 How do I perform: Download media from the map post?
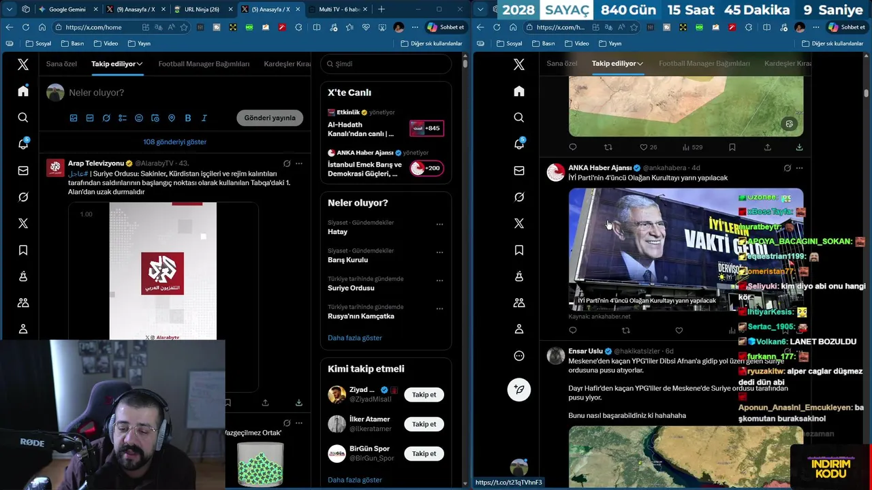pos(799,147)
